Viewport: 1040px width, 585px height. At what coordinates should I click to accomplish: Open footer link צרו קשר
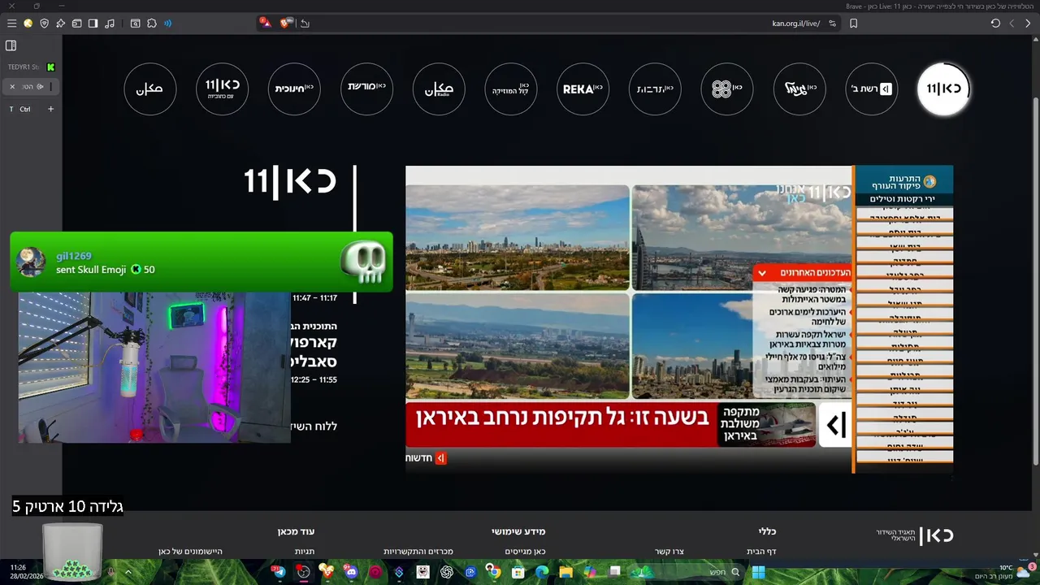click(x=669, y=552)
